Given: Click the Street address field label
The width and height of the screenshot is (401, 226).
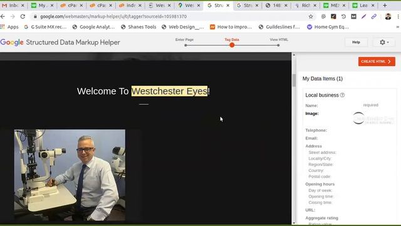Looking at the screenshot, I should tap(322, 152).
